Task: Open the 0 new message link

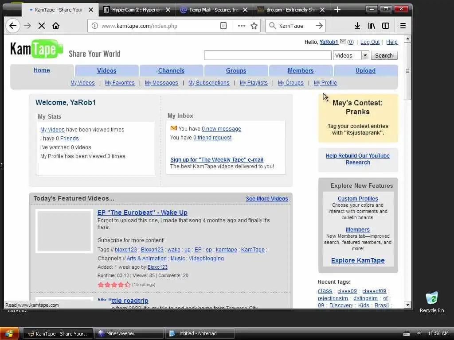Action: click(222, 129)
